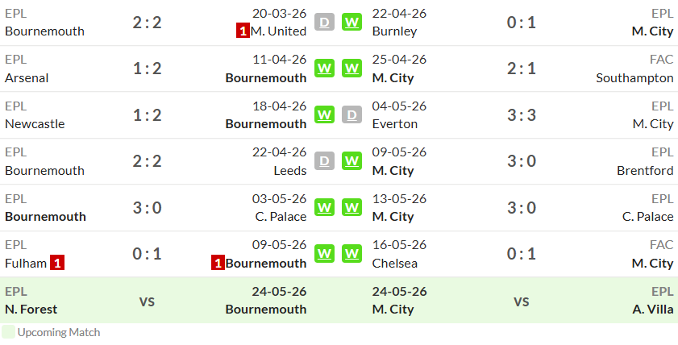Open the 3:3 Everton vs M. City score
Viewport: 678px width, 345px height.
[522, 115]
